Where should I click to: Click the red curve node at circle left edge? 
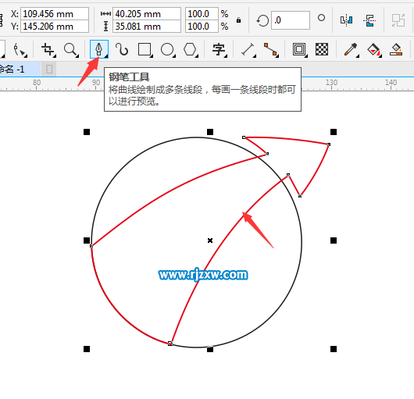point(91,246)
